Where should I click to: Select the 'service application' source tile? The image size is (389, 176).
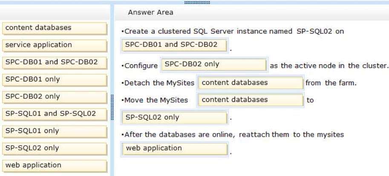pos(55,46)
